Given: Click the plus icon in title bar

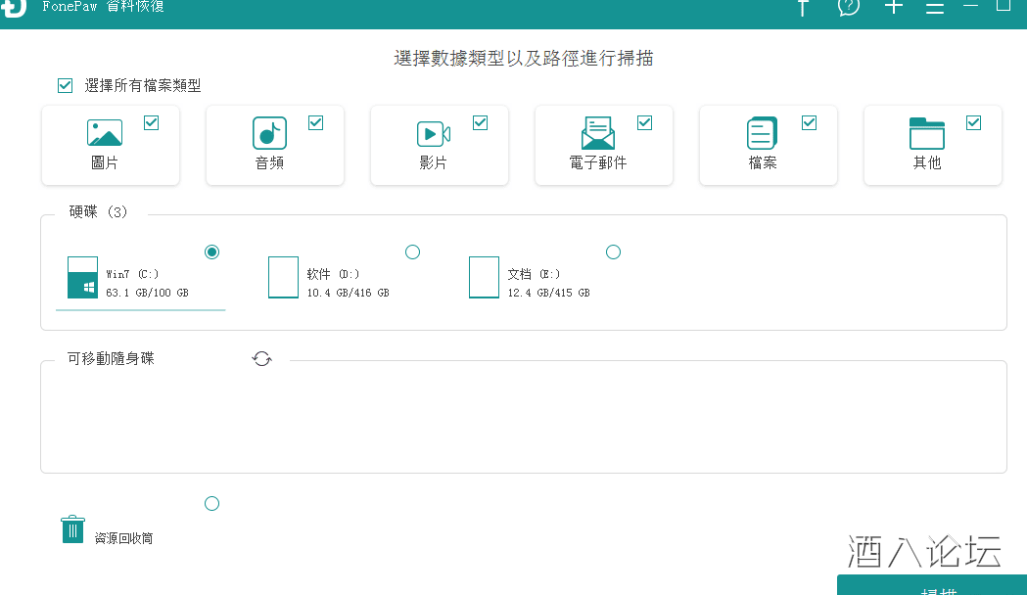Looking at the screenshot, I should click(893, 7).
